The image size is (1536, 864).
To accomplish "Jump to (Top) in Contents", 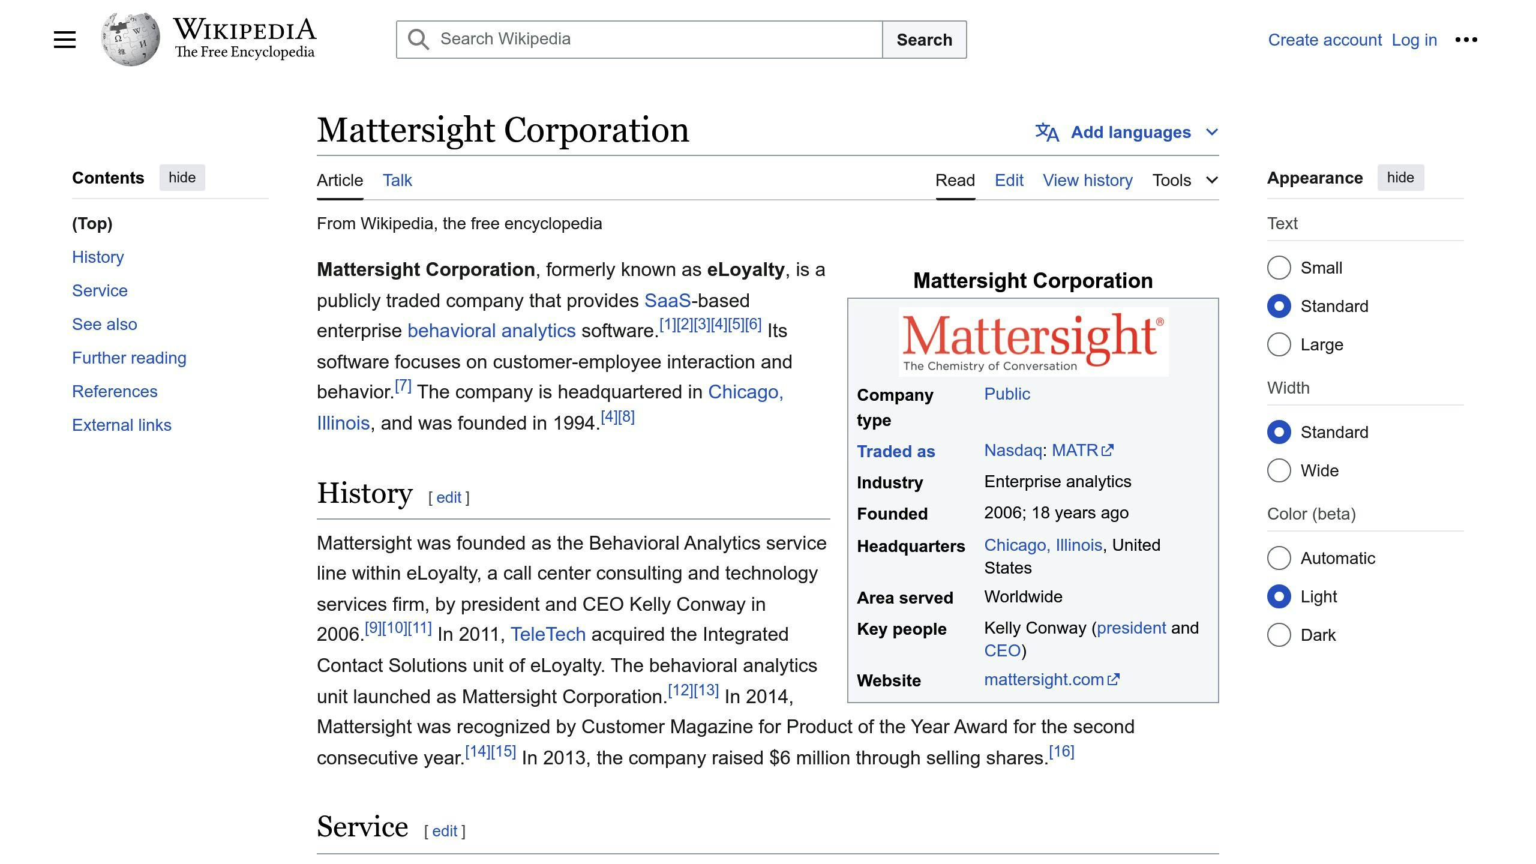I will (x=92, y=223).
